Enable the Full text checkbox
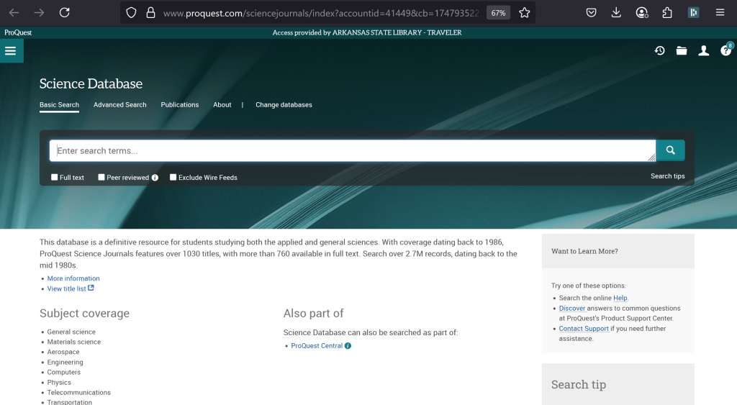The image size is (737, 405). click(x=55, y=178)
